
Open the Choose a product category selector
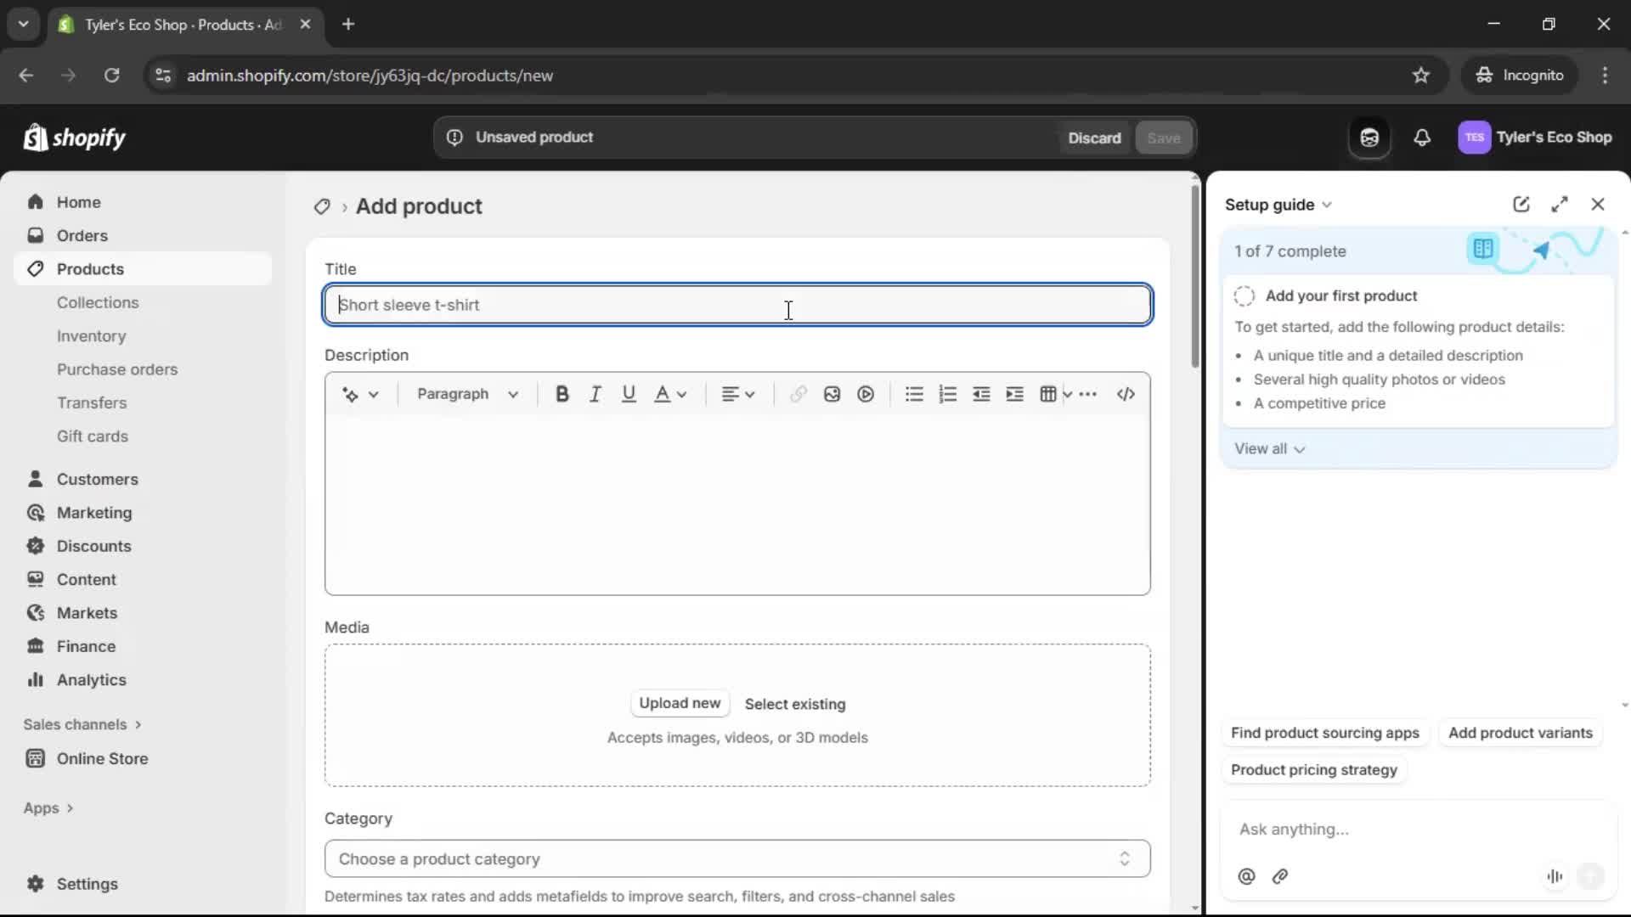[736, 858]
